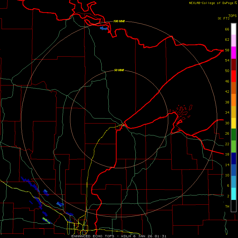Click the light blue legend swatch

point(234,182)
